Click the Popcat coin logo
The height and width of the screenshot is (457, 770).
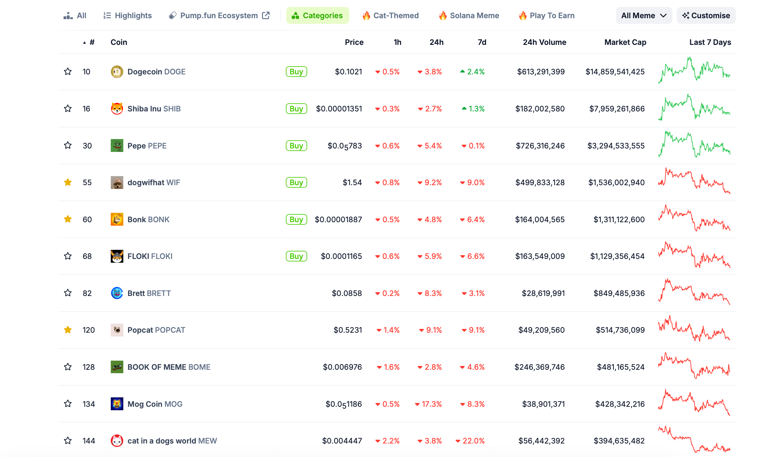click(117, 330)
